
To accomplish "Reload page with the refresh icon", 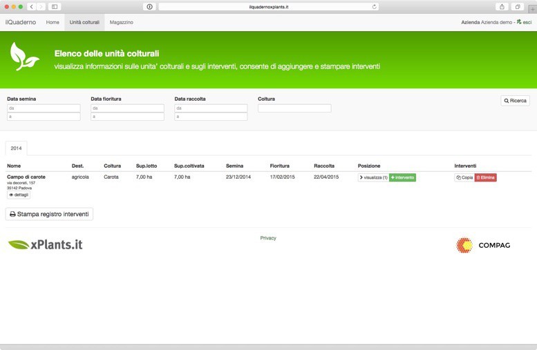I will (375, 6).
